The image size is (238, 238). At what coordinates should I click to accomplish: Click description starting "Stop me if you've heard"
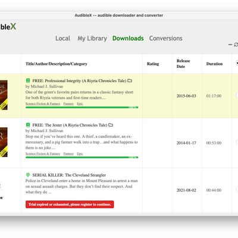coord(82,142)
